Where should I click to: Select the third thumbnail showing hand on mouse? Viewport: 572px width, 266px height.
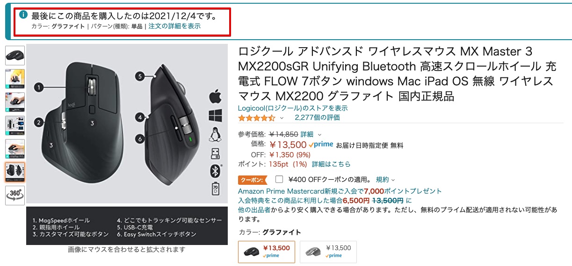15,102
